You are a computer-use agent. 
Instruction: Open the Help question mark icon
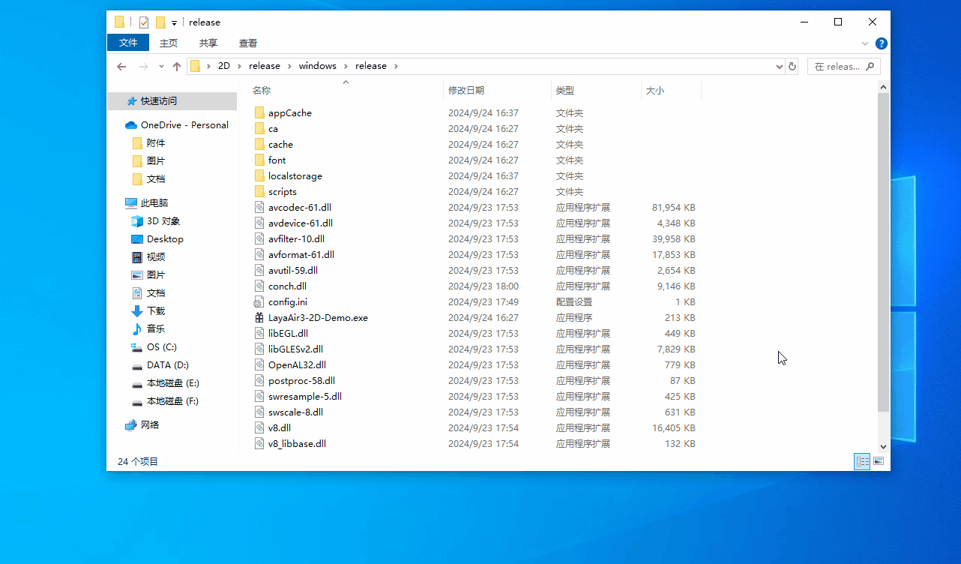tap(882, 43)
